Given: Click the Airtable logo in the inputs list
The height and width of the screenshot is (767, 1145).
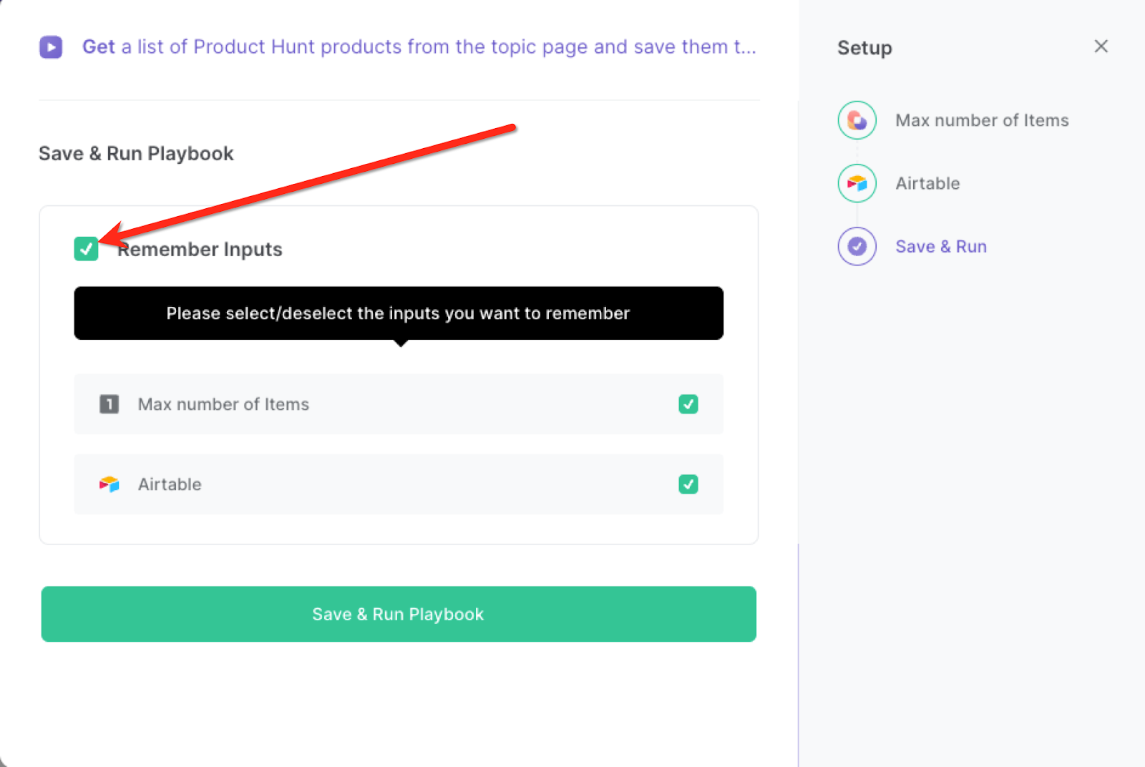Looking at the screenshot, I should click(109, 484).
